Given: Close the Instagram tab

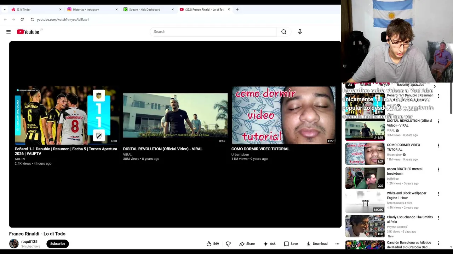Looking at the screenshot, I should tap(116, 10).
